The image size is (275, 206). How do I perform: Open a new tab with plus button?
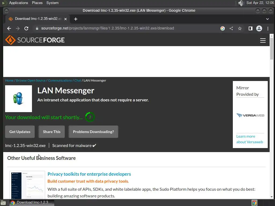[x=75, y=19]
